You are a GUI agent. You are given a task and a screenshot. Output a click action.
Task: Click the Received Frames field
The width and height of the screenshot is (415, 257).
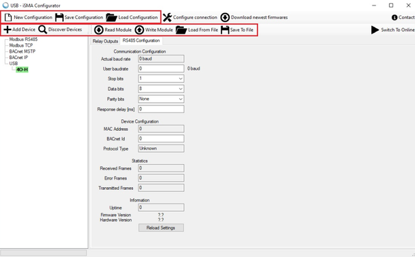[x=161, y=168]
